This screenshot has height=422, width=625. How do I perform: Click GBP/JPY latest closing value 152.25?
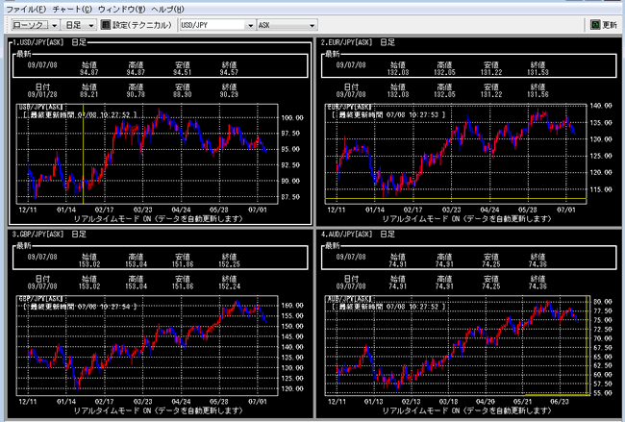click(229, 264)
